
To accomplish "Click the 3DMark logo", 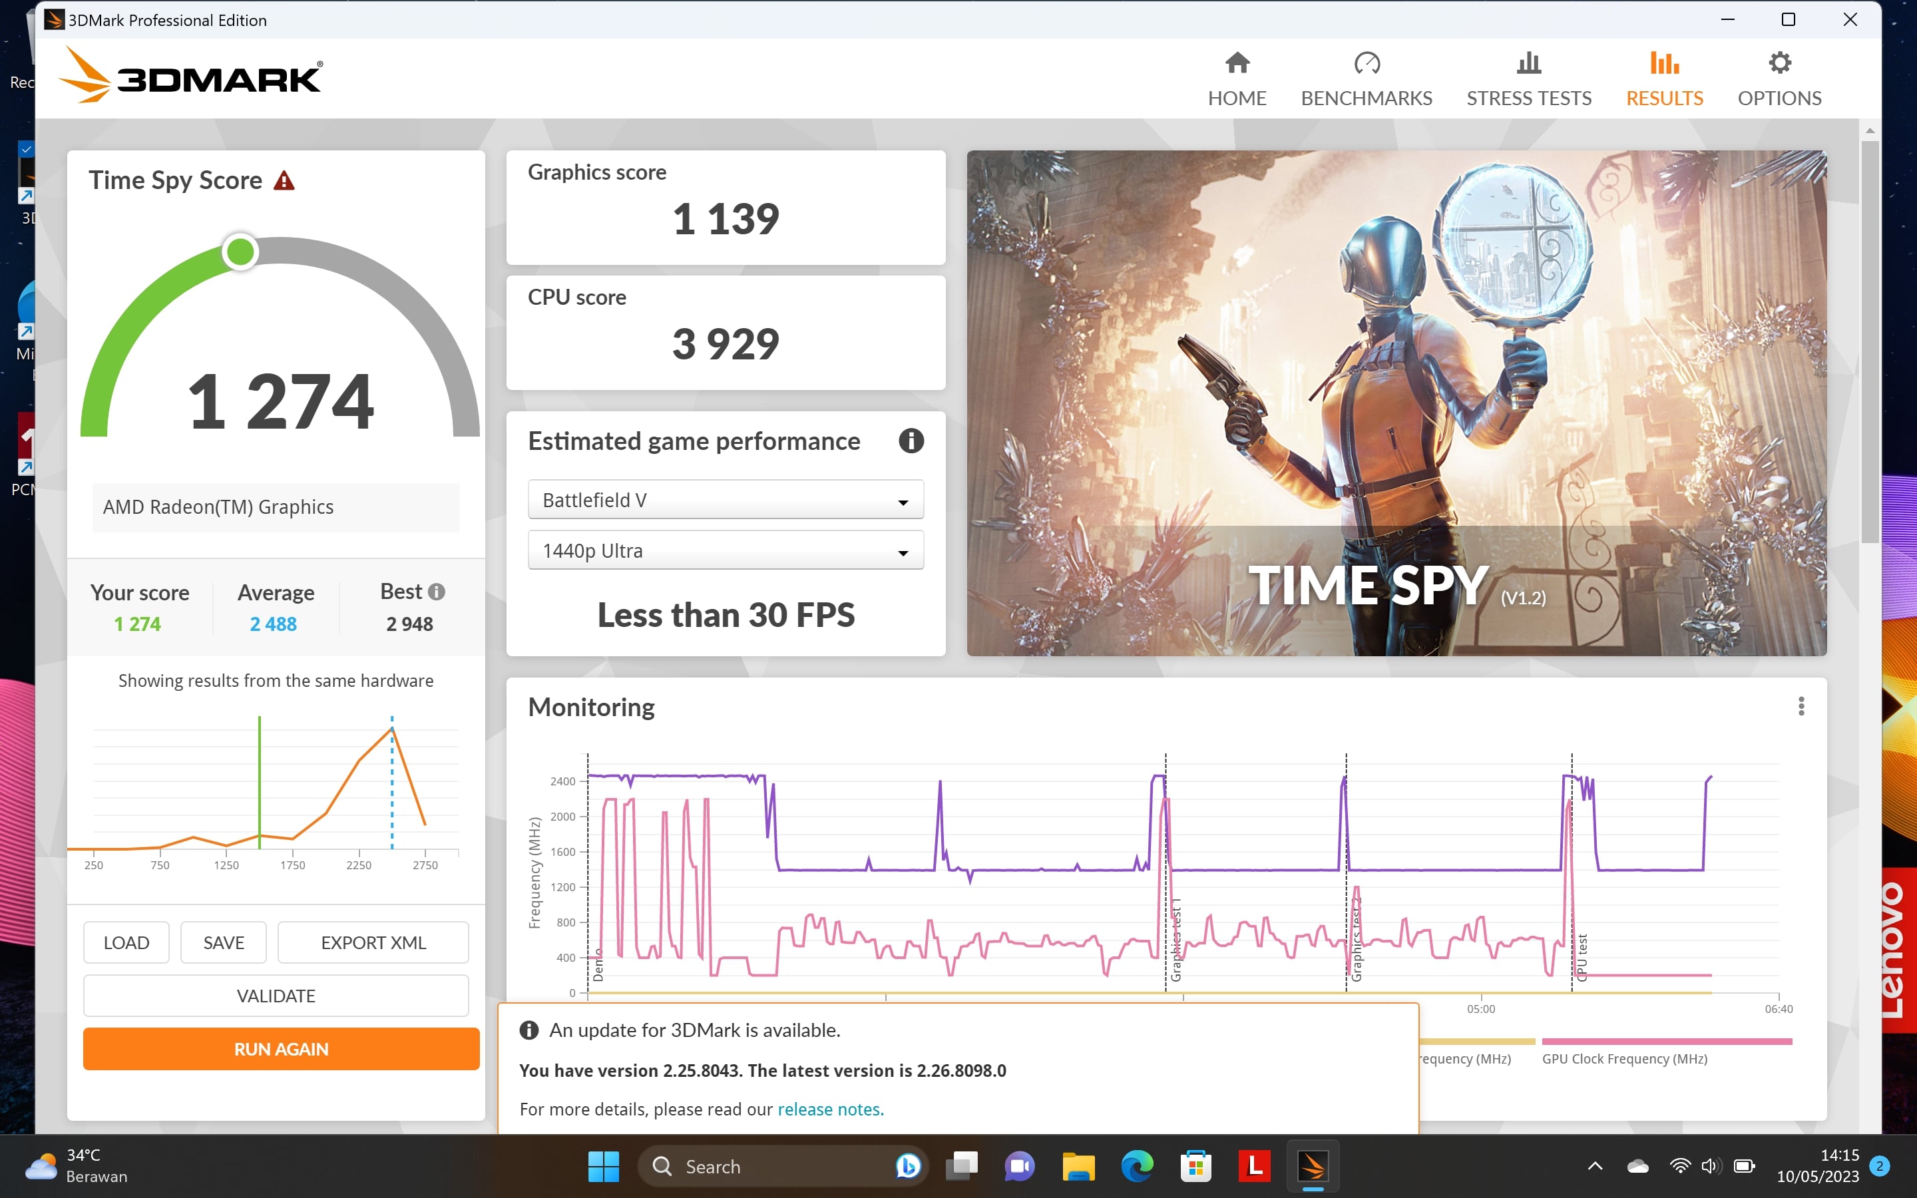I will (x=190, y=75).
